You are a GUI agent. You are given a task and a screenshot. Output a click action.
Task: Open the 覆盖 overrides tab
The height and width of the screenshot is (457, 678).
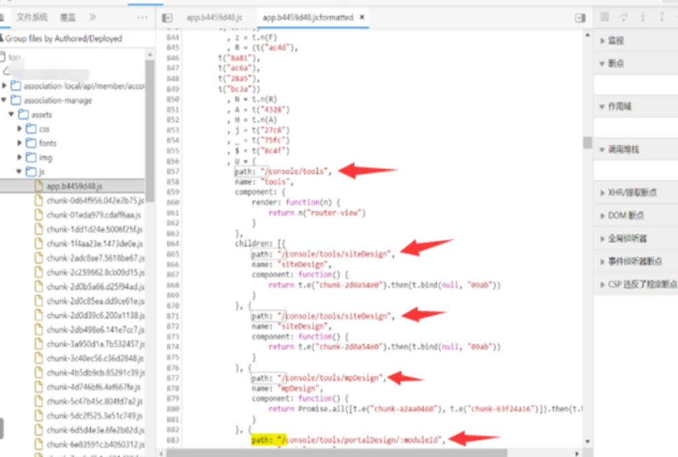tap(68, 17)
